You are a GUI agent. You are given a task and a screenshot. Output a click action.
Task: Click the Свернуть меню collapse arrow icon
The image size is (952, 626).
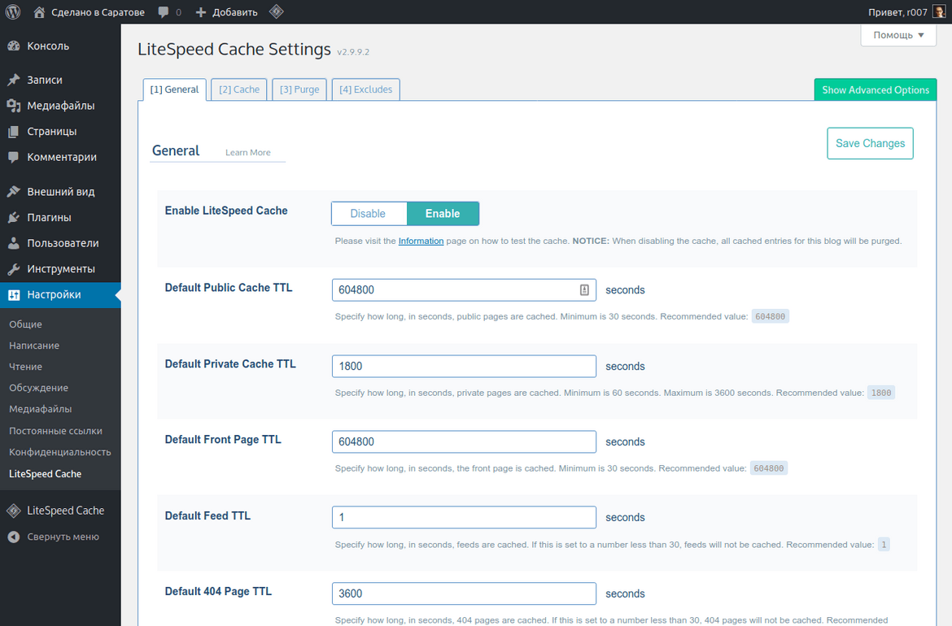coord(13,537)
